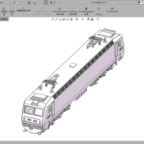Viewport: 144px width, 144px height.
Task: Open Display Style cube icon
Action: tap(77, 19)
